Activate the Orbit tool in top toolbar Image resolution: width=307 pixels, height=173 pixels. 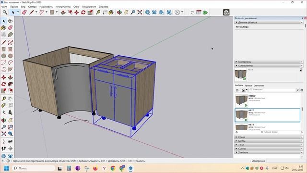(x=119, y=12)
